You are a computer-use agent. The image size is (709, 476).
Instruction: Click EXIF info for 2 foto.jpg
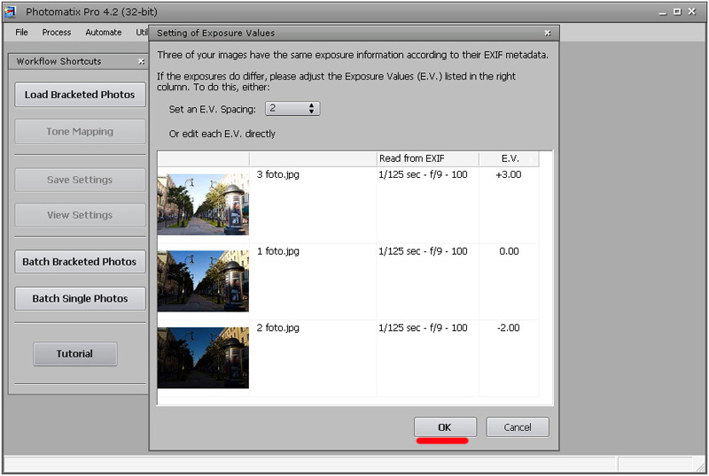pyautogui.click(x=423, y=328)
